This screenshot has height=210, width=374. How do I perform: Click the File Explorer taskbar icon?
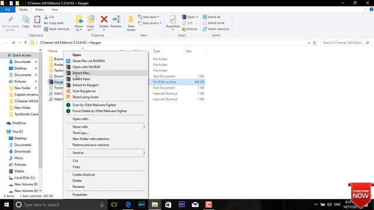pos(155,205)
